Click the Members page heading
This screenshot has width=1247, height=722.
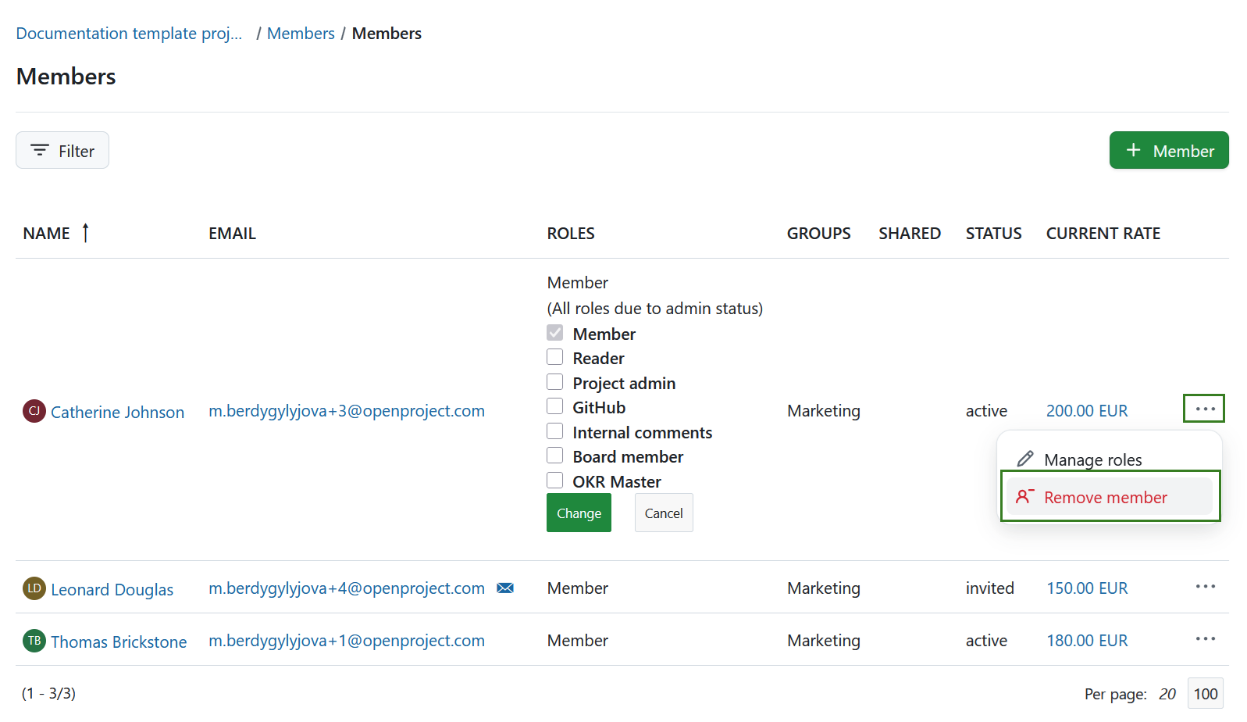pyautogui.click(x=66, y=77)
